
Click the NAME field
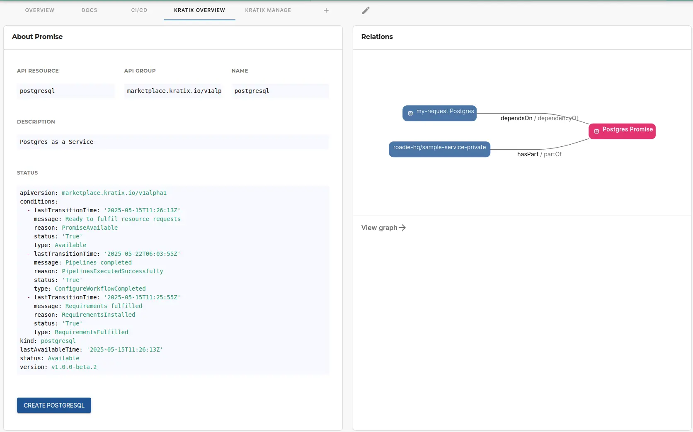(x=280, y=91)
